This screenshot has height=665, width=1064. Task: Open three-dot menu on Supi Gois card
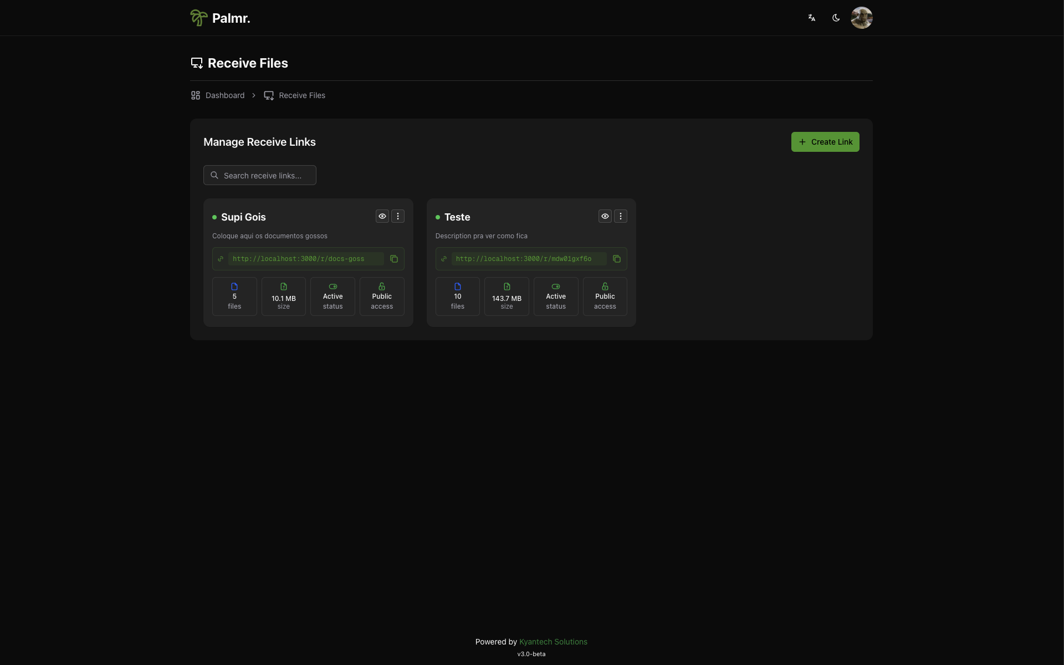click(398, 216)
